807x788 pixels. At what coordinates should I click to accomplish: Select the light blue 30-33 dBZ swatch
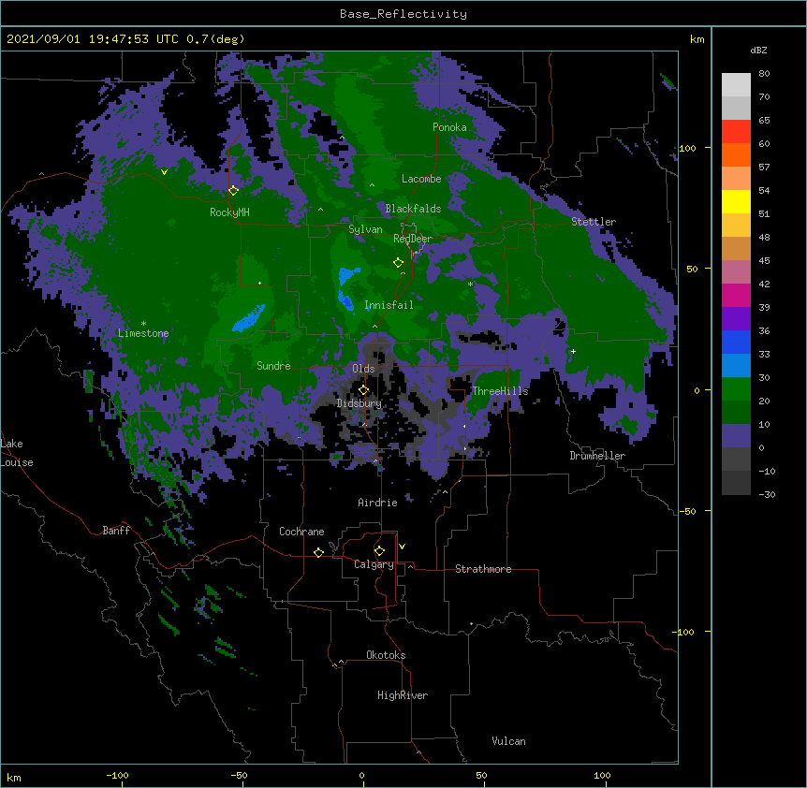(x=736, y=366)
